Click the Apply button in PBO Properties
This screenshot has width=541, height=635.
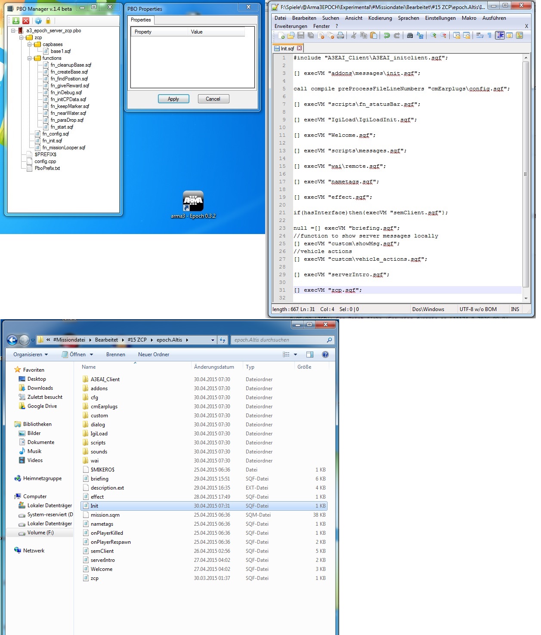coord(173,99)
